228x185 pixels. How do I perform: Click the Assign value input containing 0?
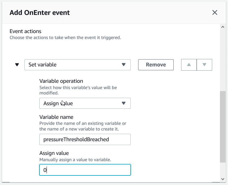[85, 170]
